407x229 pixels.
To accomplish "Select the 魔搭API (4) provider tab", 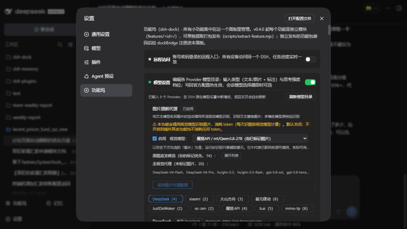I will coord(238,208).
